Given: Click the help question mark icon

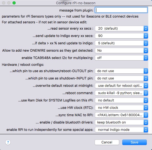Looking at the screenshot, I should pyautogui.click(x=8, y=142).
